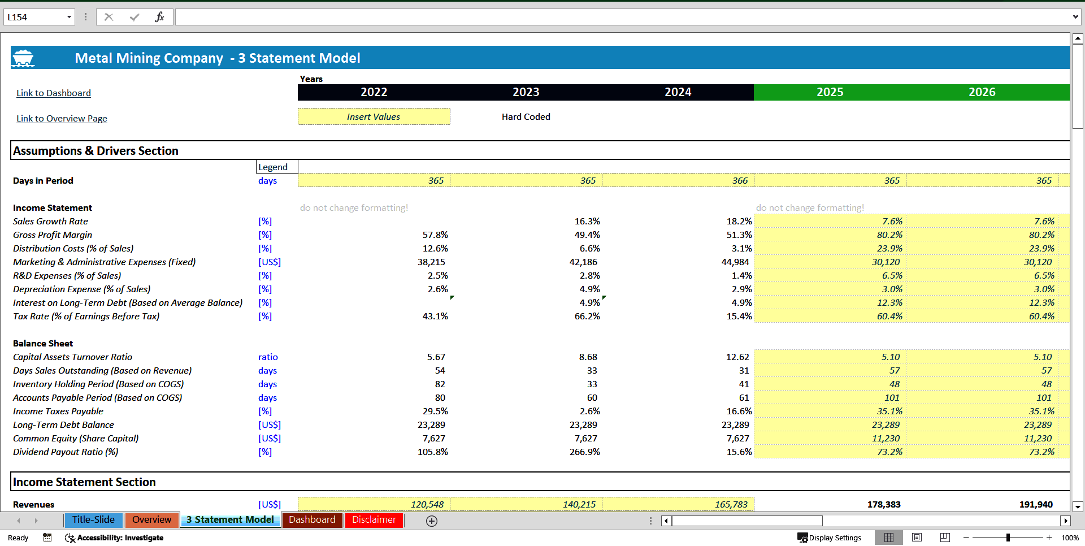
Task: Select the Metal Mining Company title banner
Action: 540,58
